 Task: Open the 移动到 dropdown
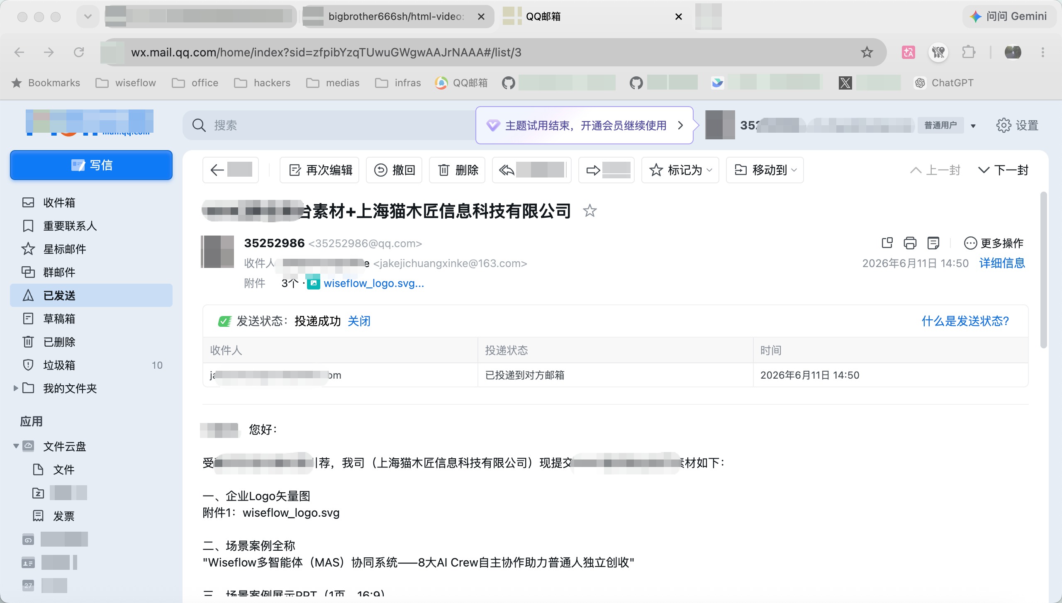pos(765,170)
